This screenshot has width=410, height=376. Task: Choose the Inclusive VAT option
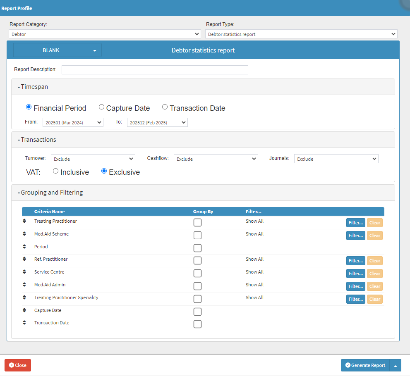(x=56, y=171)
